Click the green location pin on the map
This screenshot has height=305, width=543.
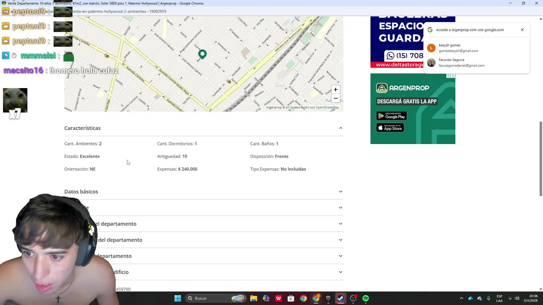202,54
